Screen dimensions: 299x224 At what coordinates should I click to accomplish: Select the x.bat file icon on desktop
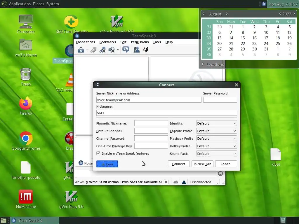pyautogui.click(x=276, y=157)
